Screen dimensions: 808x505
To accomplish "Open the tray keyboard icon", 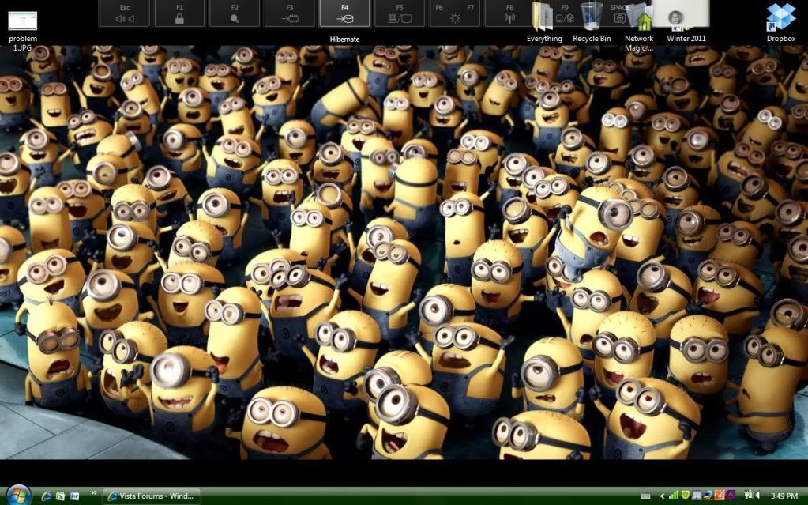I will pos(645,496).
